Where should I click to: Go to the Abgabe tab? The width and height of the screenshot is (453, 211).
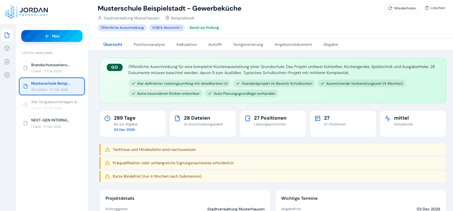pos(330,44)
